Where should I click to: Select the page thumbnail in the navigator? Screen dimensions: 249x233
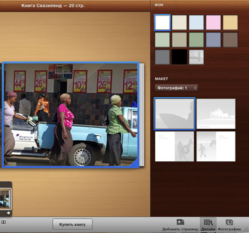5,199
